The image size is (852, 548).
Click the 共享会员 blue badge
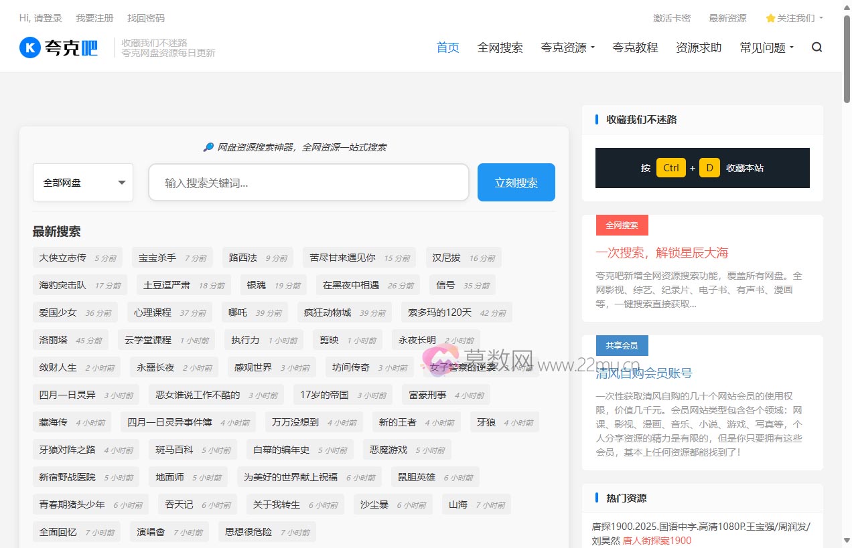[x=622, y=345]
